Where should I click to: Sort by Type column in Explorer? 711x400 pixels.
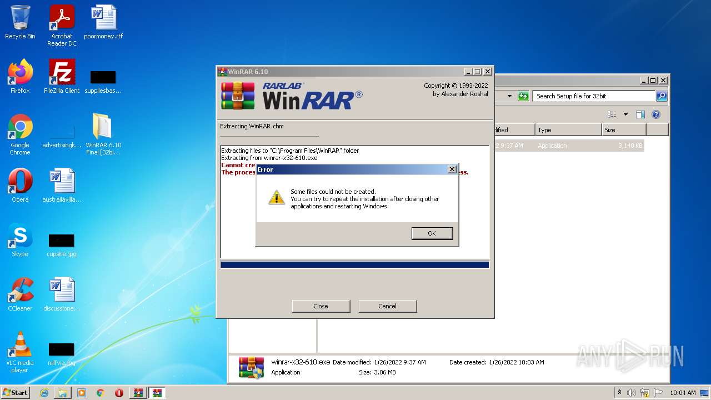[568, 130]
